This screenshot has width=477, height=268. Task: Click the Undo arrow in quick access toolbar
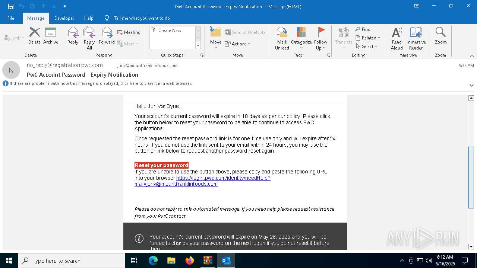[22, 6]
